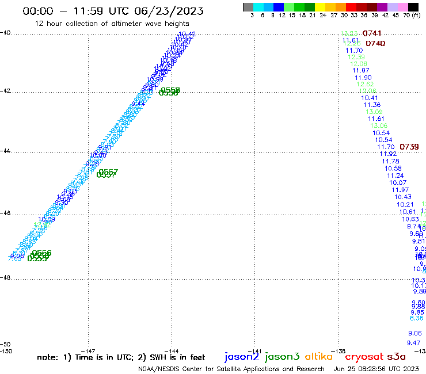Click the '-150' longitude axis label
The image size is (426, 374).
[6, 351]
